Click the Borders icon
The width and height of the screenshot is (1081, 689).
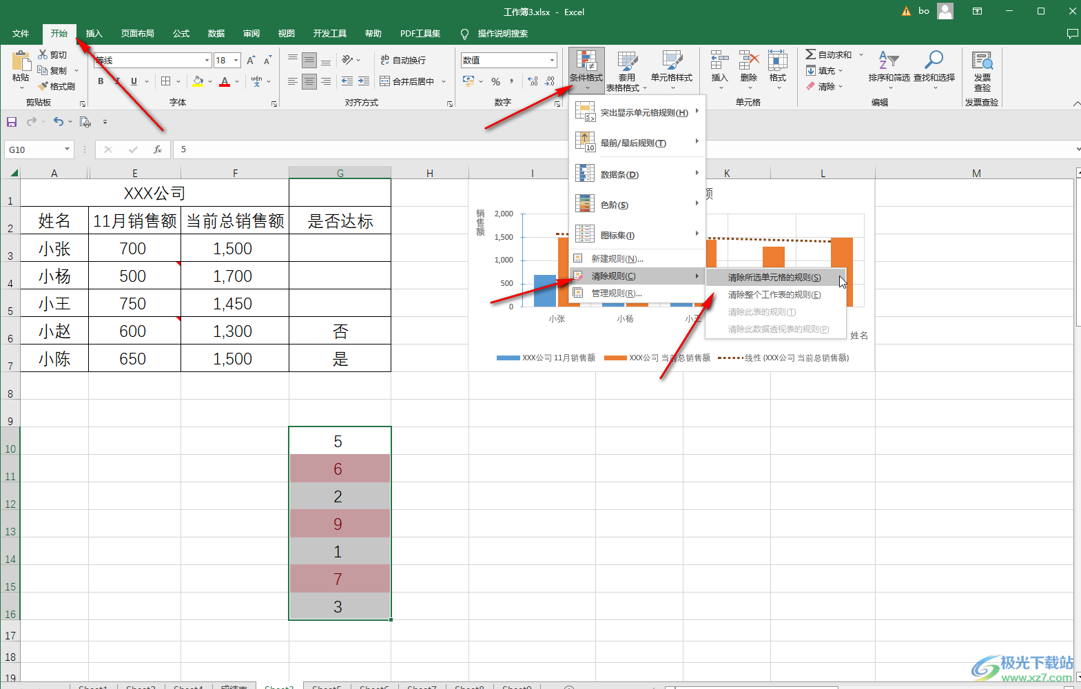165,81
